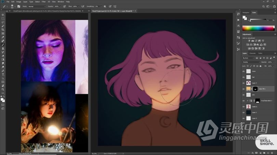
Task: Hide the moon layer
Action: pos(243,71)
